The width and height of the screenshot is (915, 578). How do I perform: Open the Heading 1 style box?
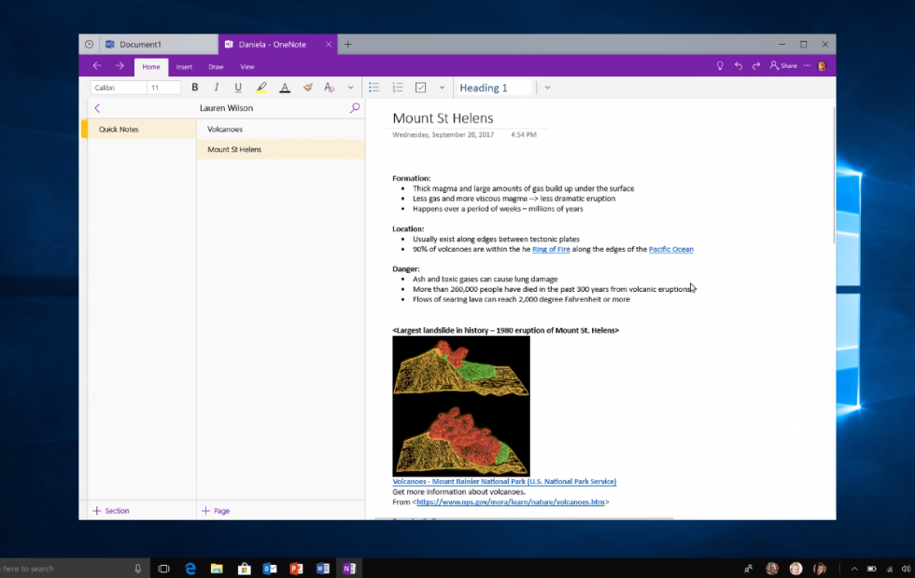coord(494,88)
